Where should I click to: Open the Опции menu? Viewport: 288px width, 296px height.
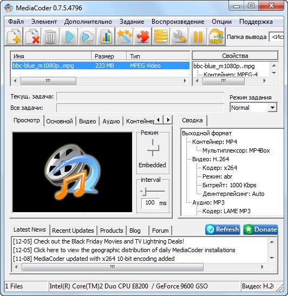pyautogui.click(x=221, y=22)
